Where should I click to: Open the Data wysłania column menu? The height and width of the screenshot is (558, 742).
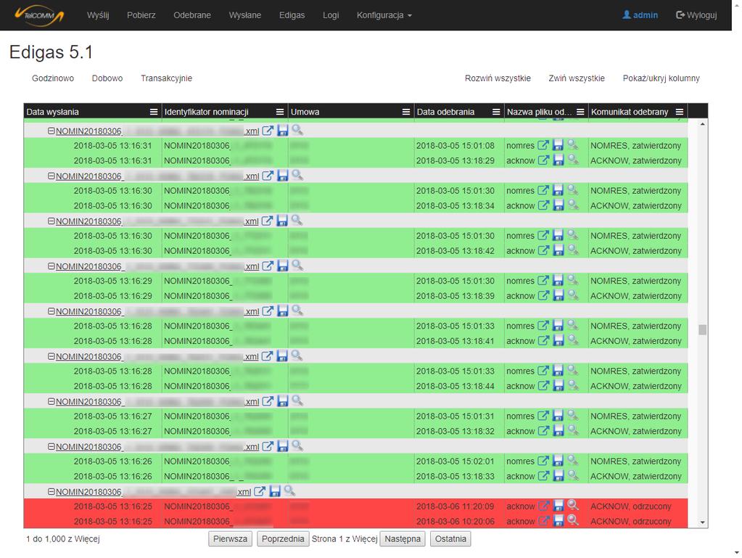(x=154, y=112)
